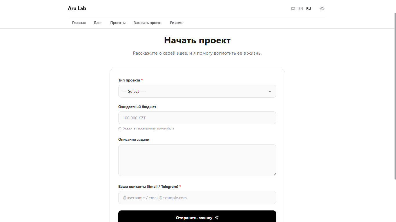Open the Проекты section in the nav bar
The image size is (396, 222).
point(118,23)
